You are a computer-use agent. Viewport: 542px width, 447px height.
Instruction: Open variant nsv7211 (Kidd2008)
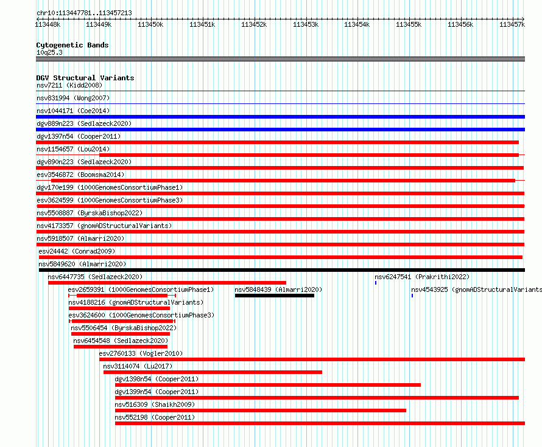click(69, 85)
